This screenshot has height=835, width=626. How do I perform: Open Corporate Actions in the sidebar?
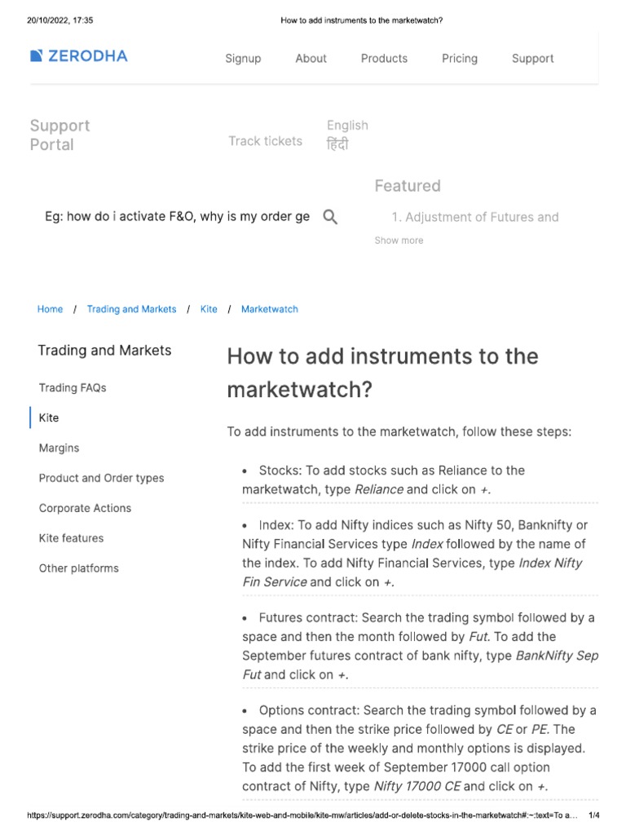[85, 508]
